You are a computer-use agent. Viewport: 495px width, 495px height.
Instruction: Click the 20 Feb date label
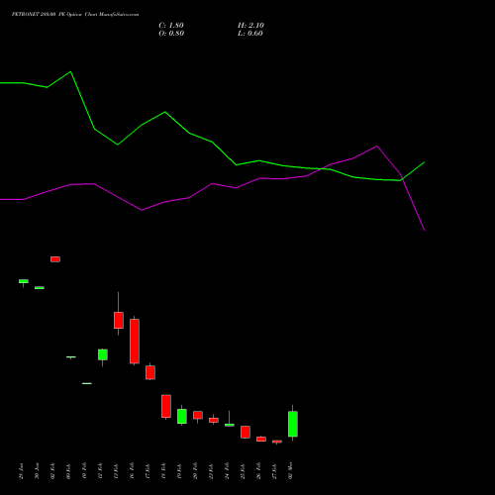pos(195,471)
